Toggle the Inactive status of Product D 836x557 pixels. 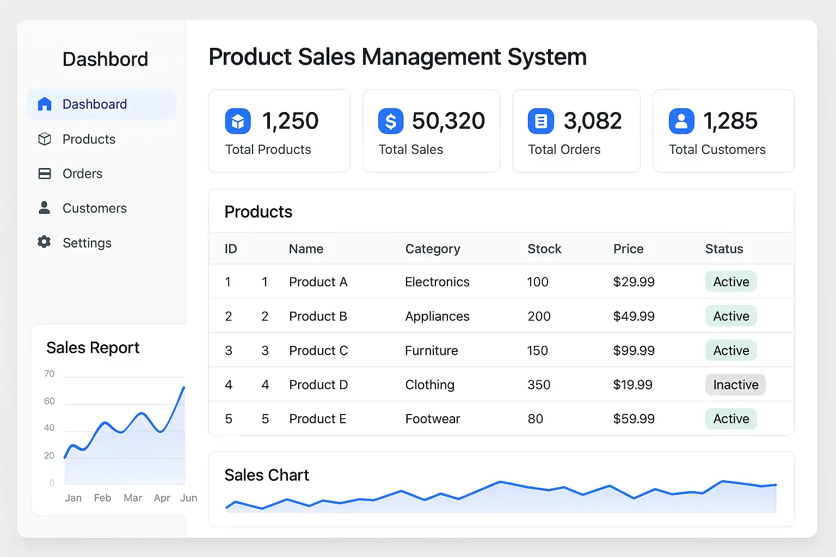coord(735,385)
